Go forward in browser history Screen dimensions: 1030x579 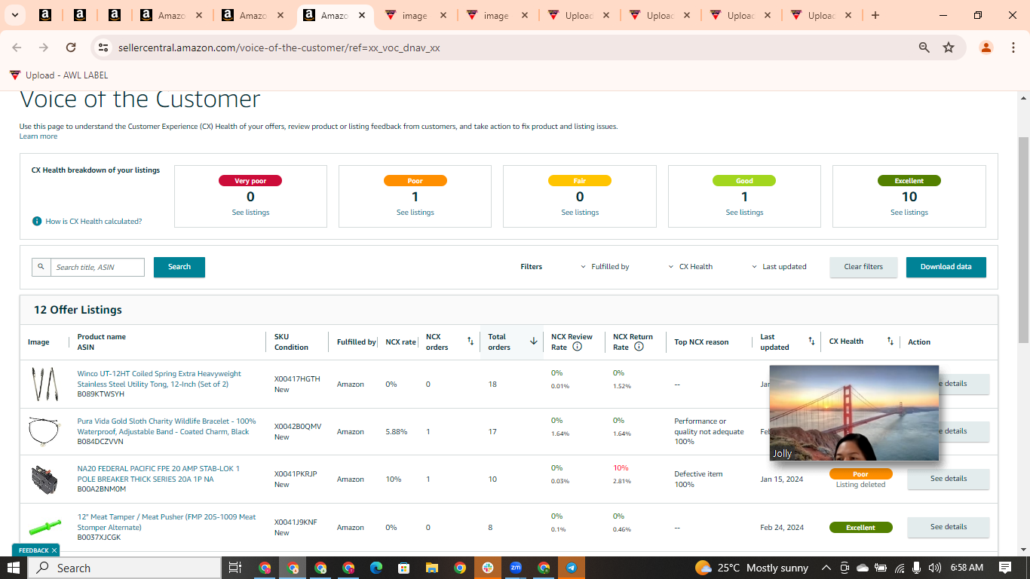pyautogui.click(x=44, y=47)
